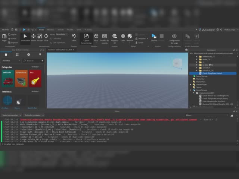
Task: Click the Cortar button
Action: [x=12, y=39]
